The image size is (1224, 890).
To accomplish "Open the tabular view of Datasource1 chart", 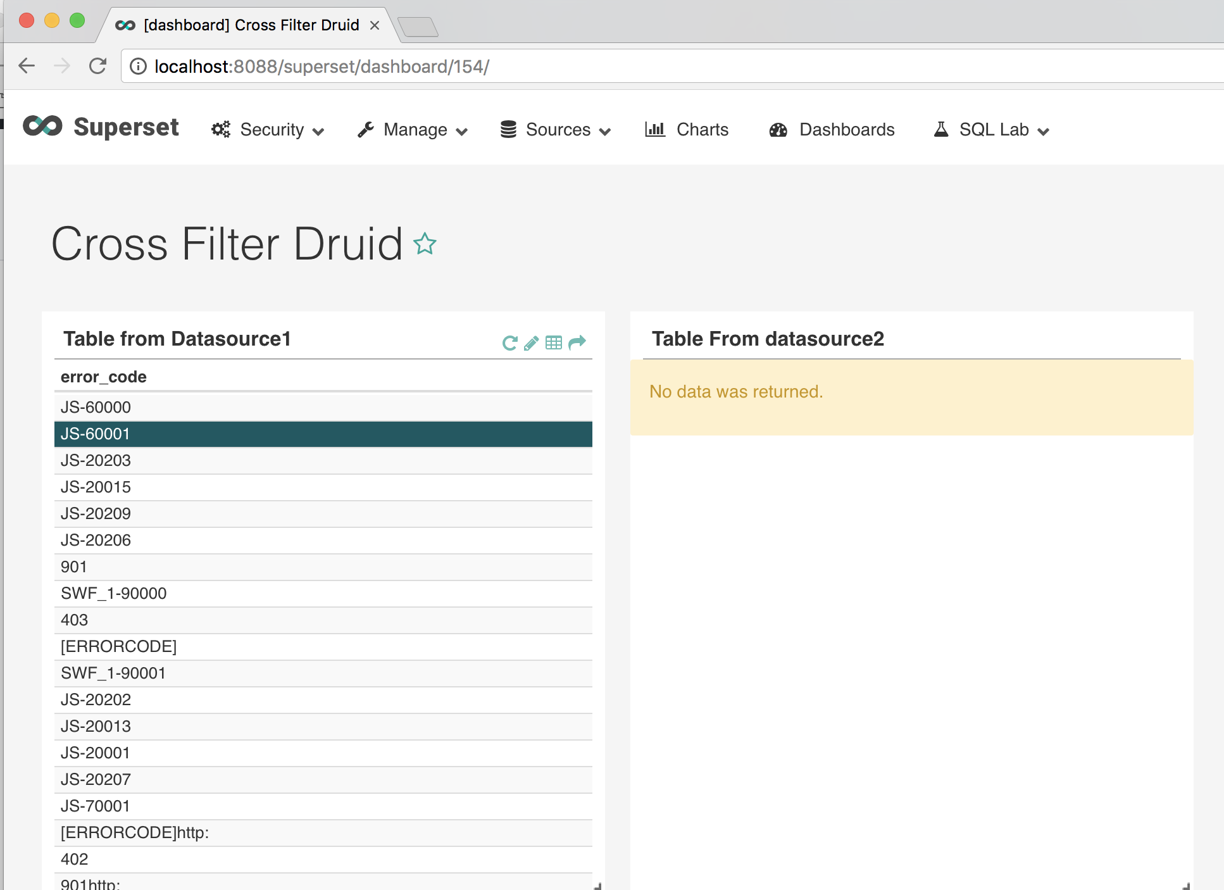I will tap(554, 342).
